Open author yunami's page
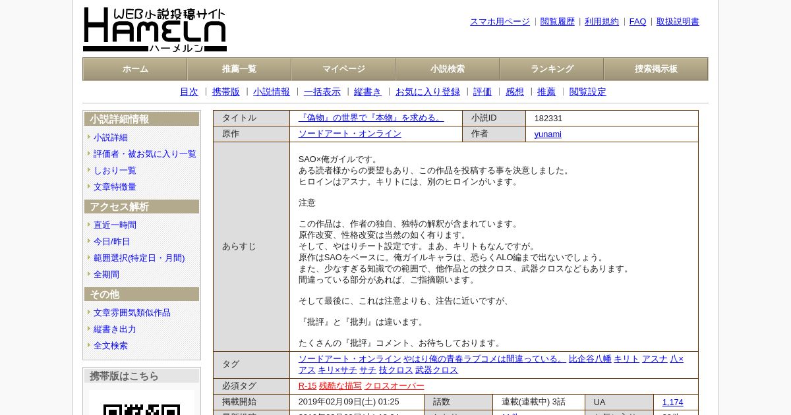 pyautogui.click(x=548, y=134)
